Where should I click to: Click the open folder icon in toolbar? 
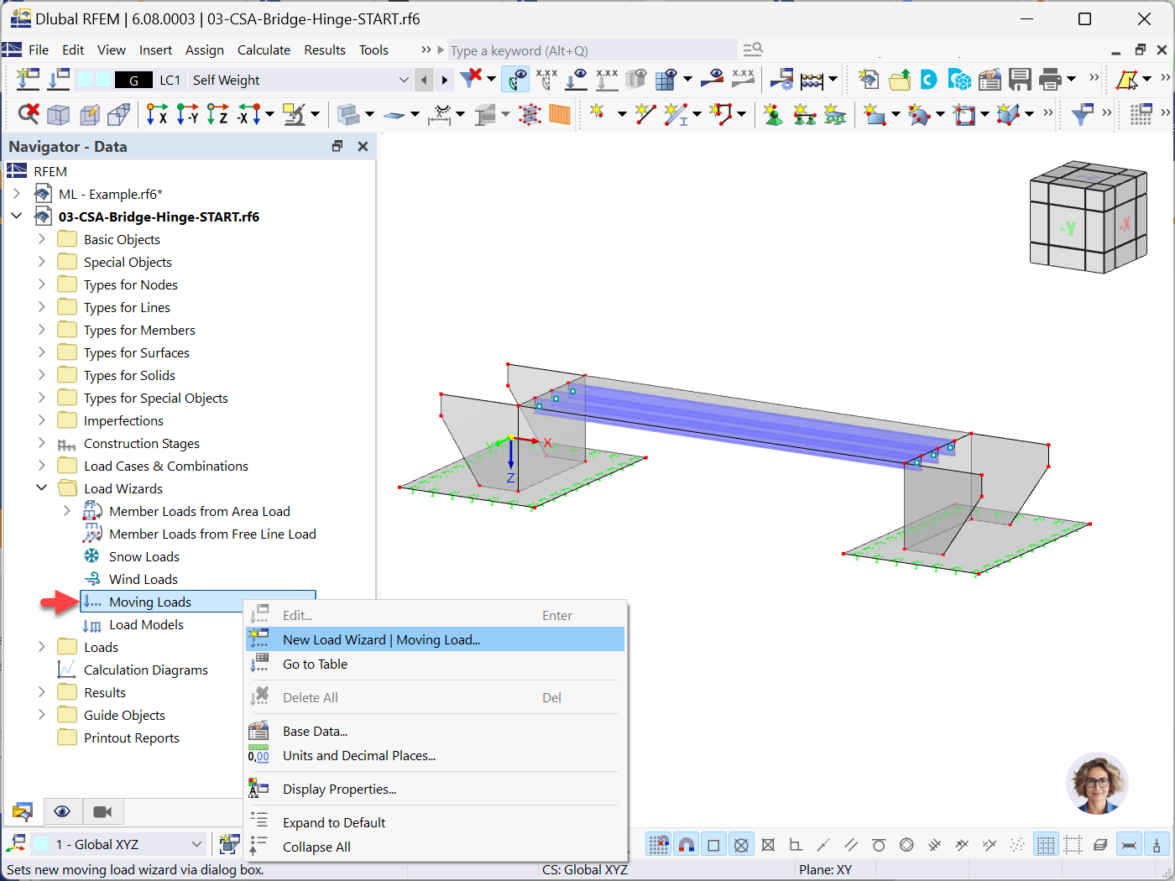(x=900, y=80)
